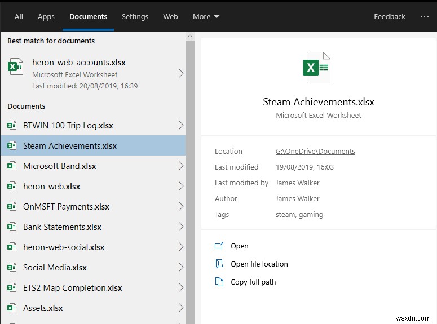Screen dimensions: 437x324
Task: Switch to the Apps tab
Action: pos(46,16)
